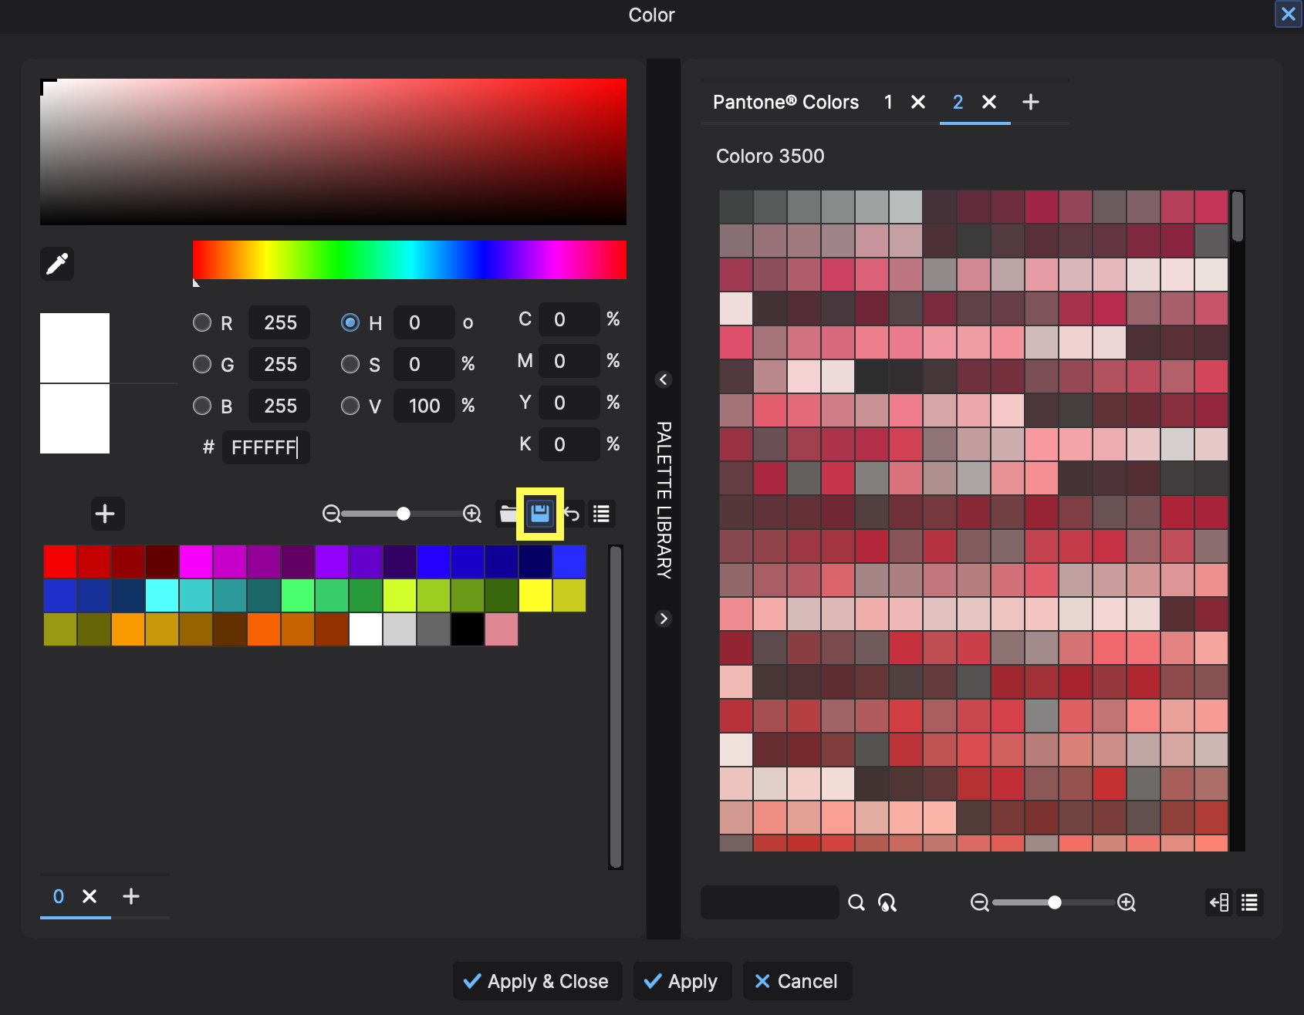Screen dimensions: 1304x1015
Task: Save the current palette
Action: point(539,514)
